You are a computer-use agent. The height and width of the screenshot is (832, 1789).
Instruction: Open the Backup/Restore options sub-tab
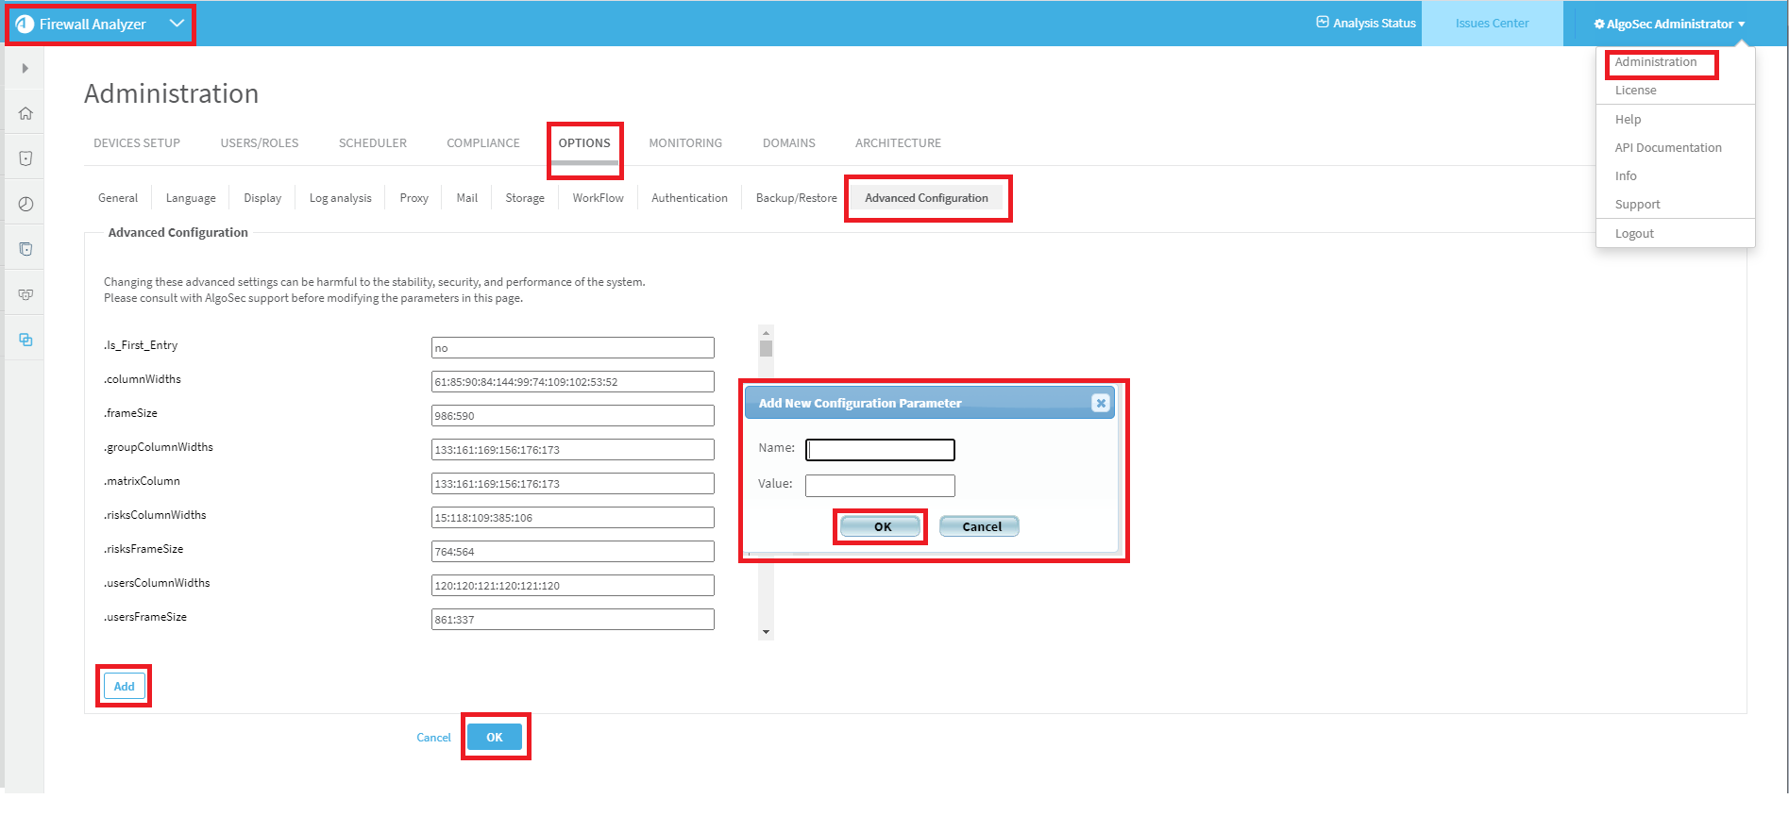(x=796, y=198)
